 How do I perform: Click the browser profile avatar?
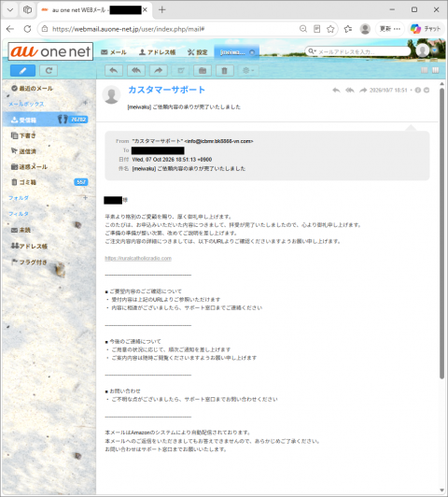[x=365, y=29]
